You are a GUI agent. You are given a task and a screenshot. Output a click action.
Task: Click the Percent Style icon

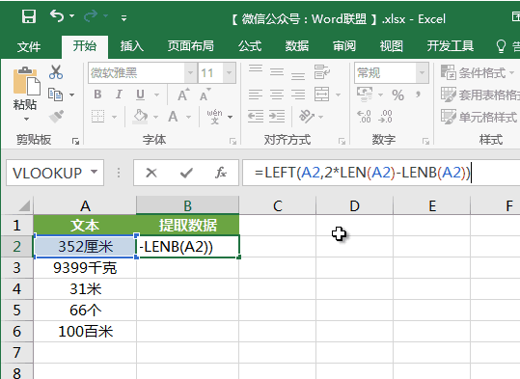[397, 95]
